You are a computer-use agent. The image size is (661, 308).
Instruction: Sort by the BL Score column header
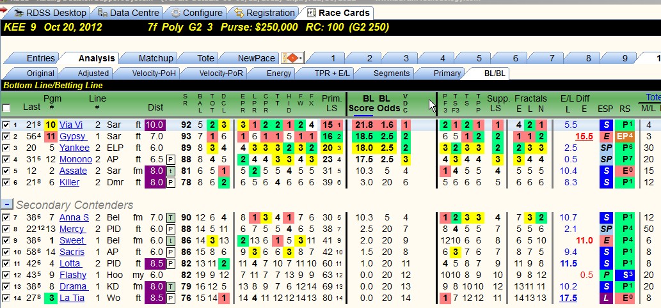362,103
